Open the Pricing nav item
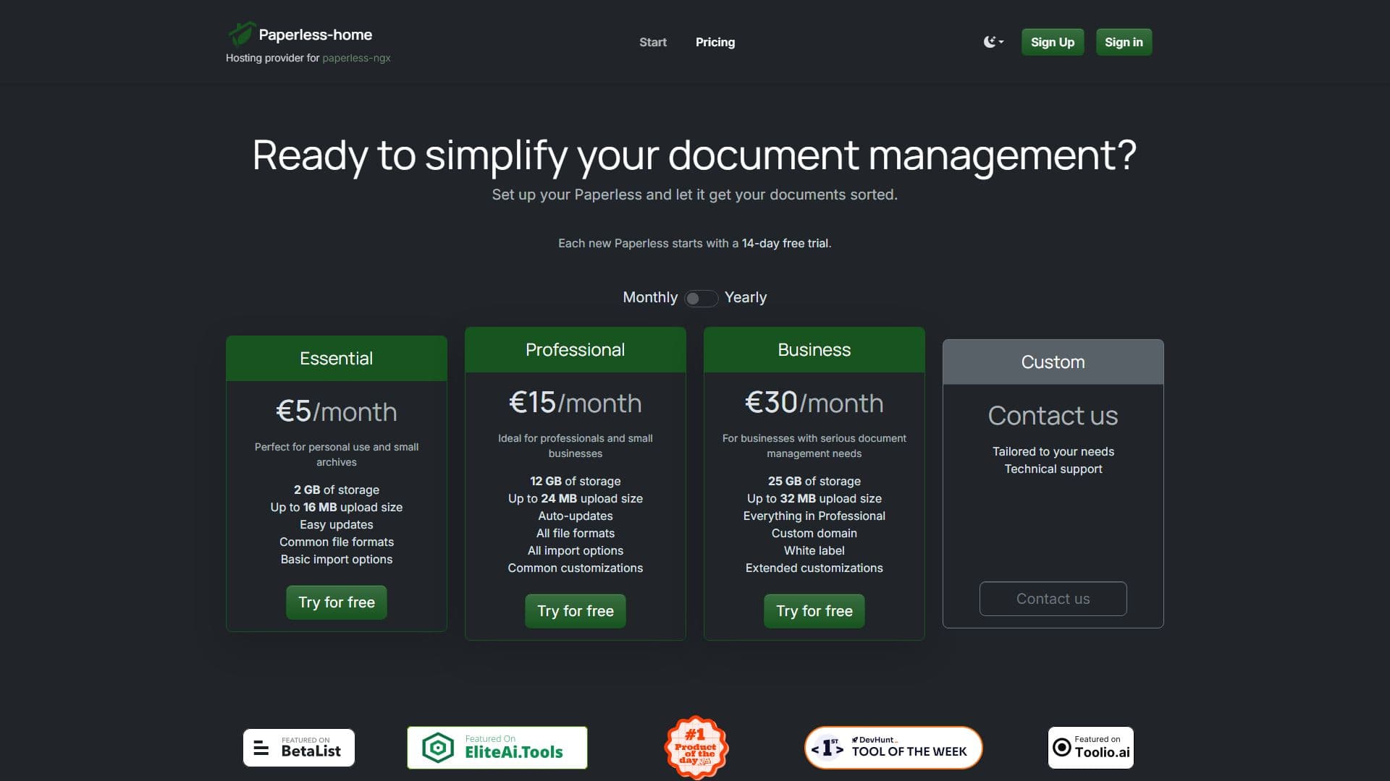This screenshot has height=781, width=1390. [x=715, y=42]
